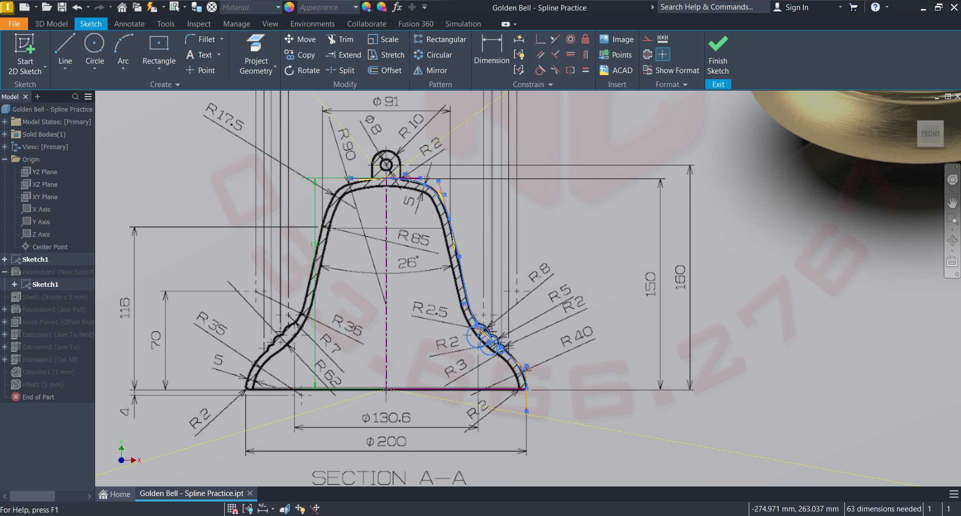The width and height of the screenshot is (961, 516).
Task: Insert ACAD file
Action: pyautogui.click(x=616, y=71)
